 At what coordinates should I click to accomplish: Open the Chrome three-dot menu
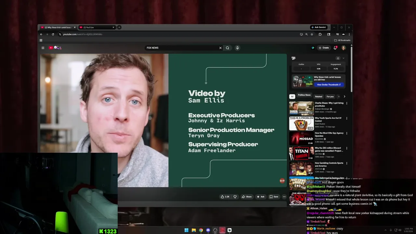(349, 34)
